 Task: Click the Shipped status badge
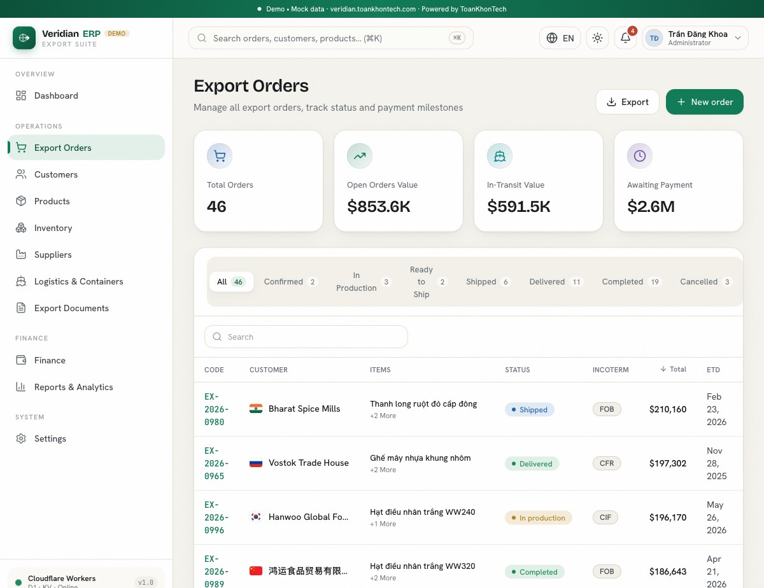[530, 410]
